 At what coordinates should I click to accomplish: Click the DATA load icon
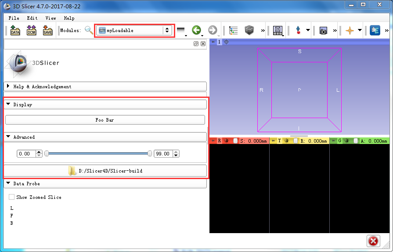pos(15,30)
